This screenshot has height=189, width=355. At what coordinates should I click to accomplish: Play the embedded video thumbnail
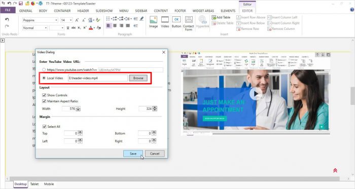click(x=256, y=94)
